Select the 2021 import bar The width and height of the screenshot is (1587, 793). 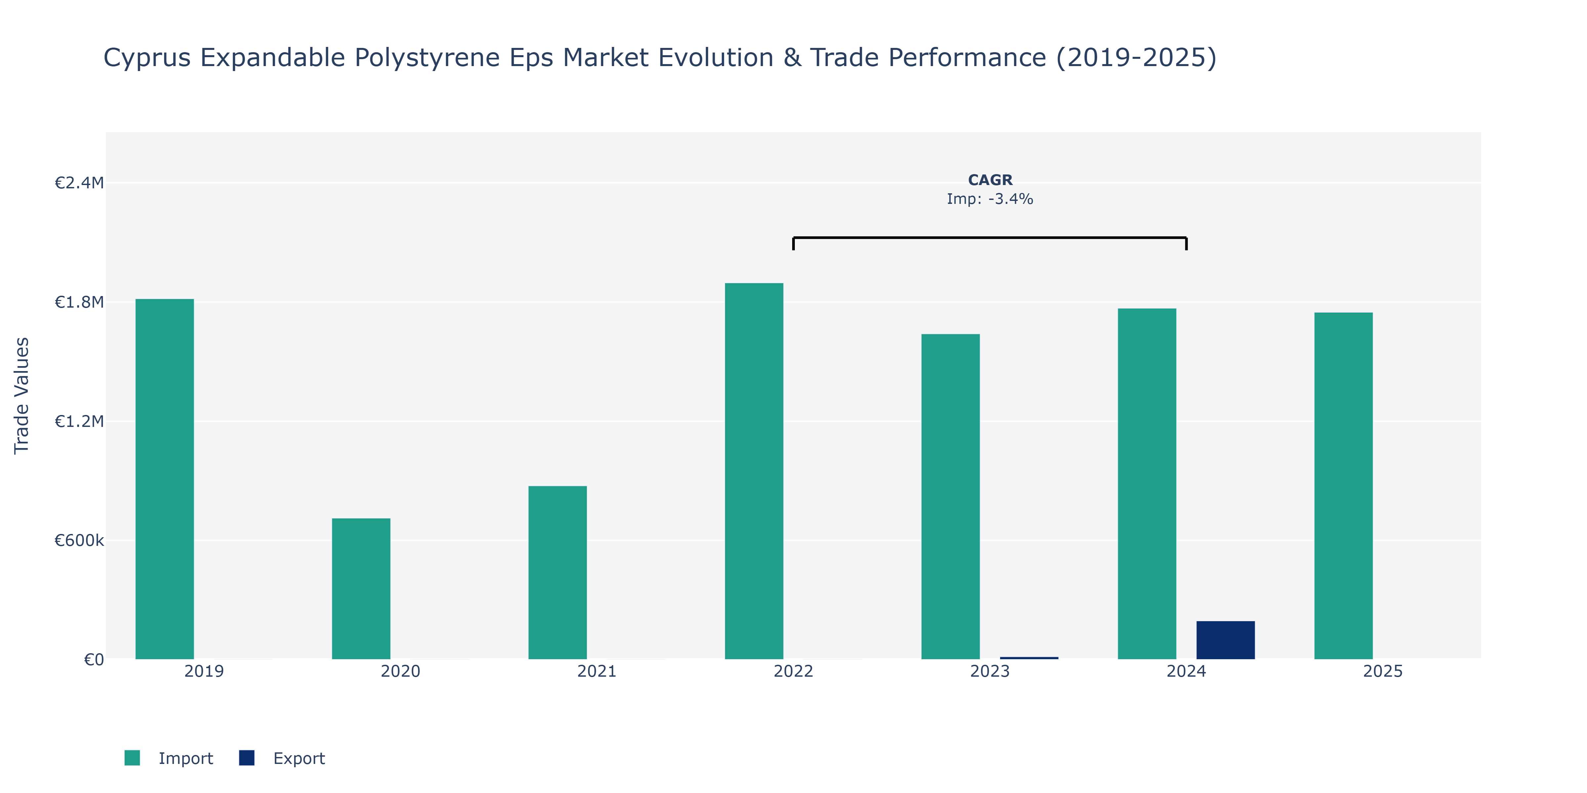(557, 573)
